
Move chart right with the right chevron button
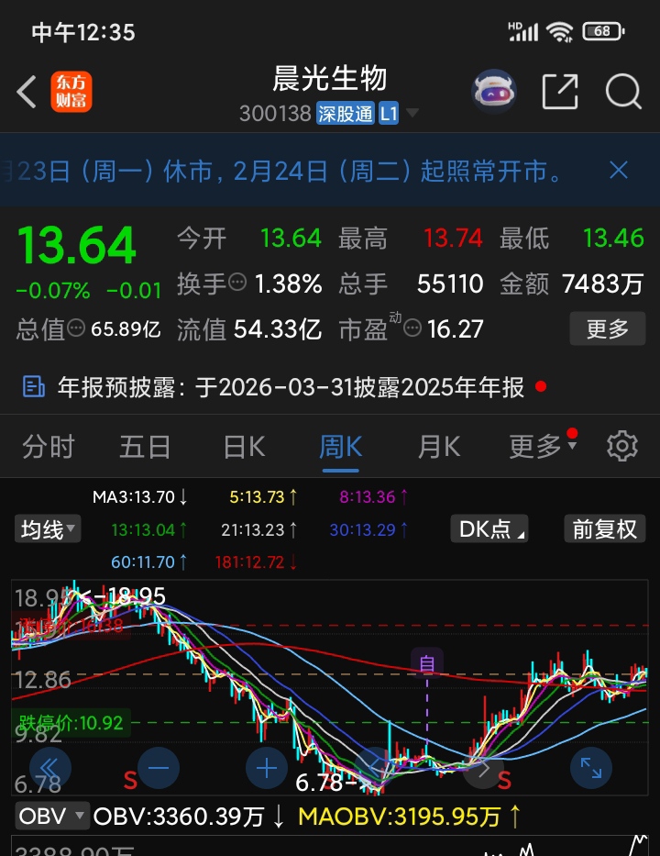click(x=484, y=768)
